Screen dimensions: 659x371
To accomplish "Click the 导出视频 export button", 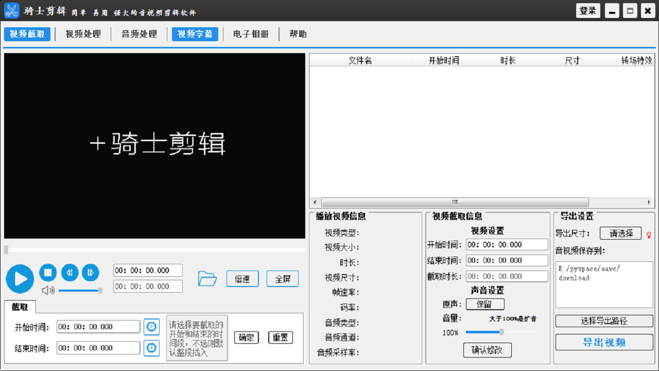I will 604,342.
